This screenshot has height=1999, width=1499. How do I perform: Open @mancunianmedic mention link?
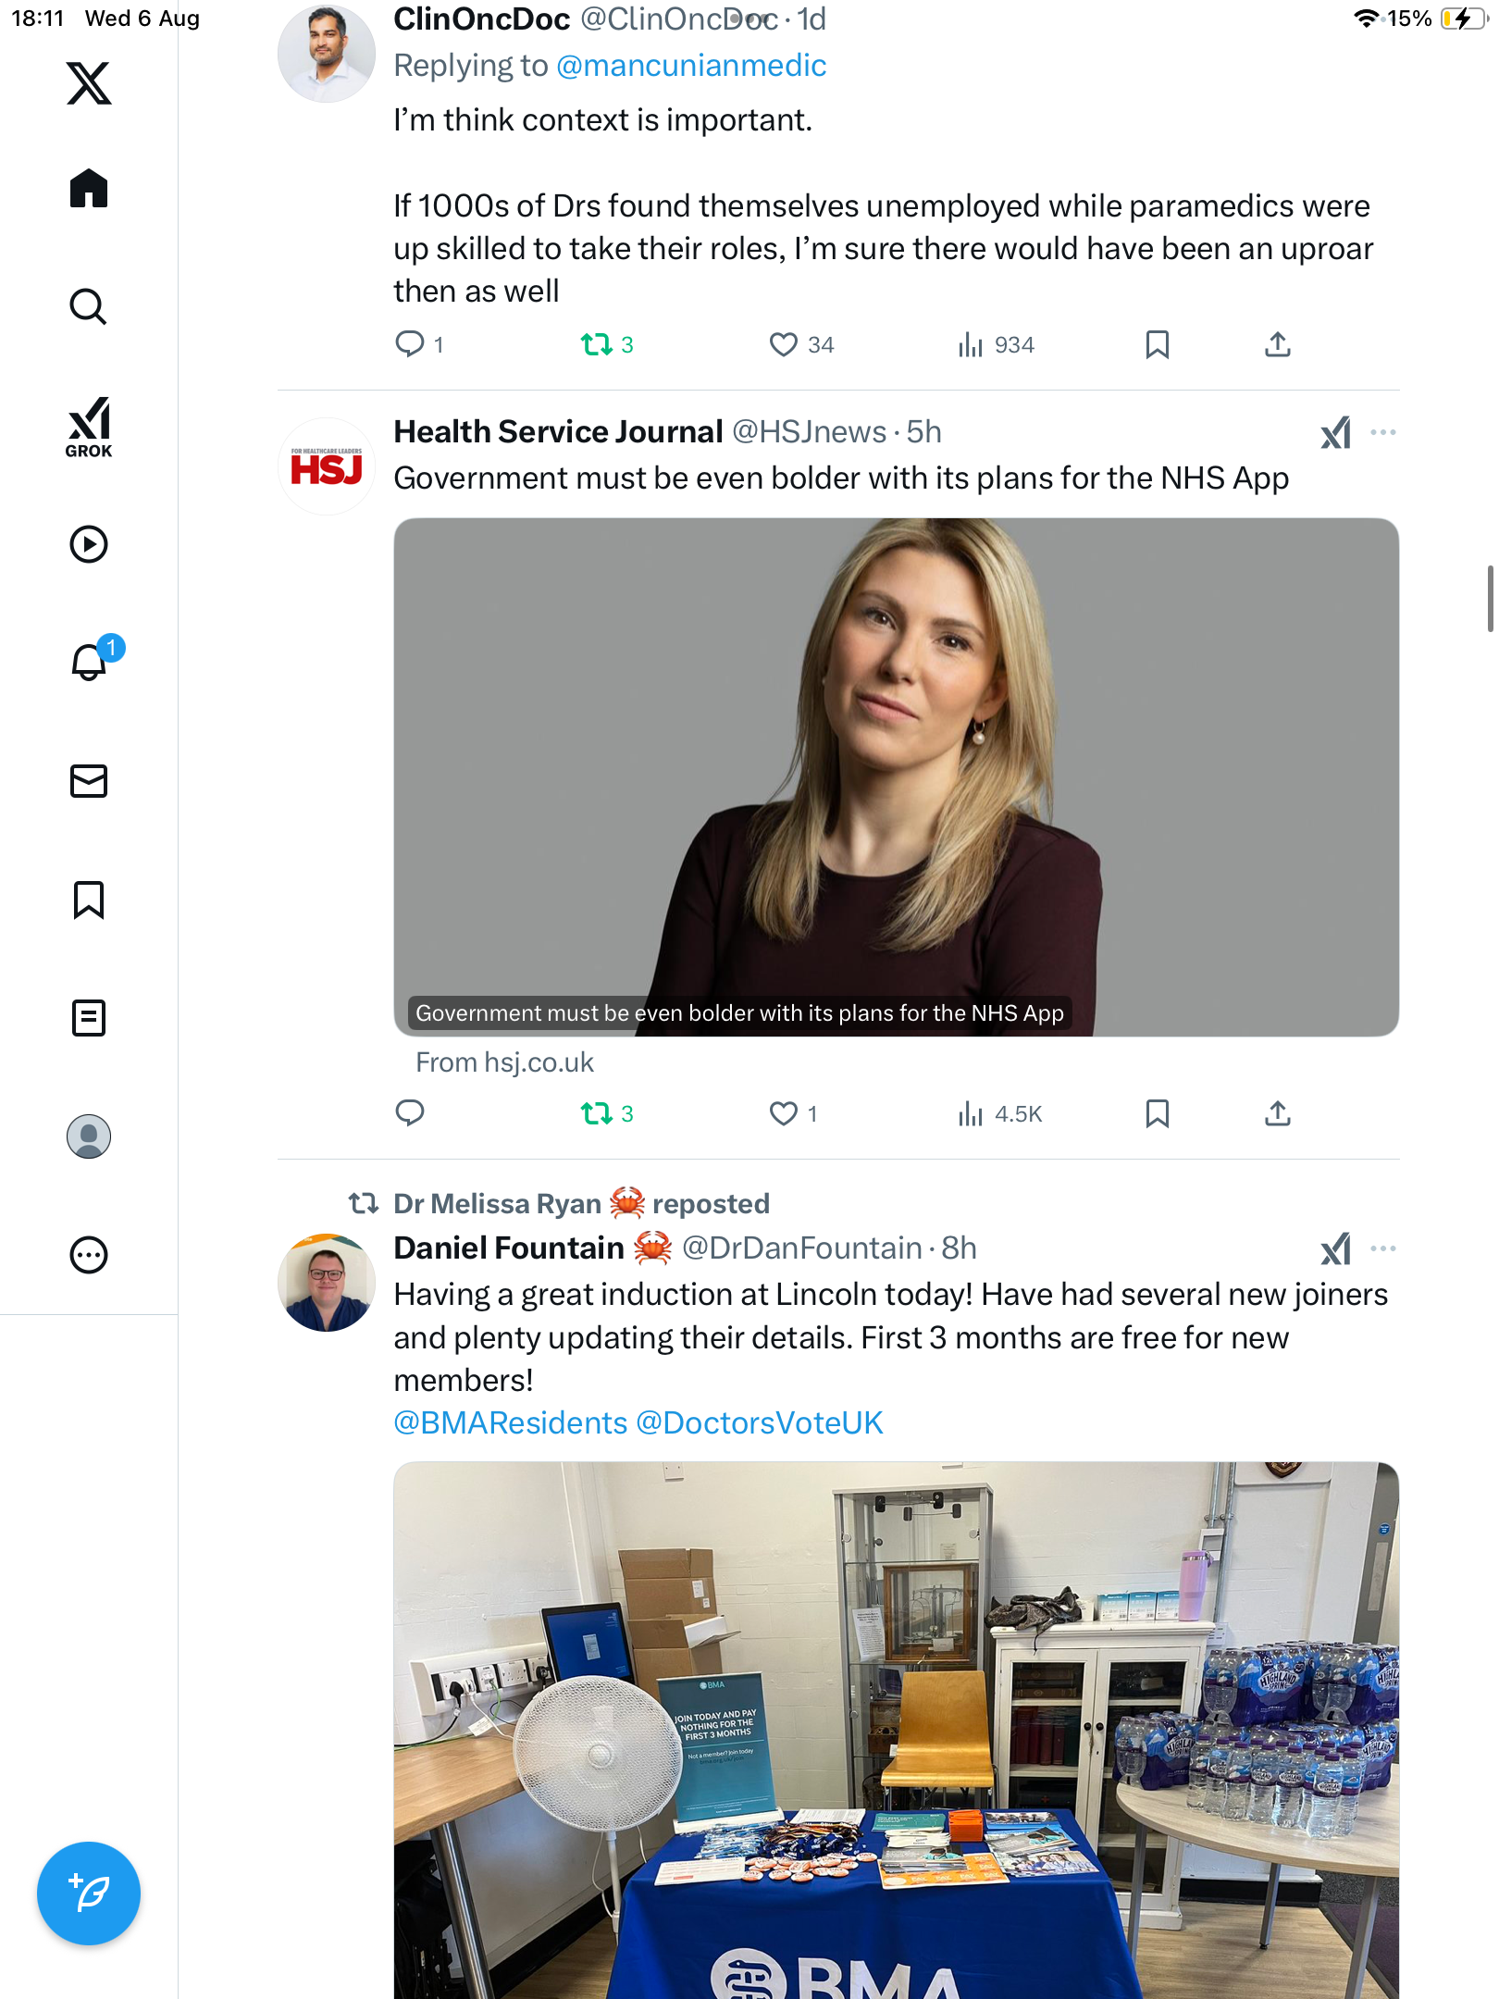691,66
